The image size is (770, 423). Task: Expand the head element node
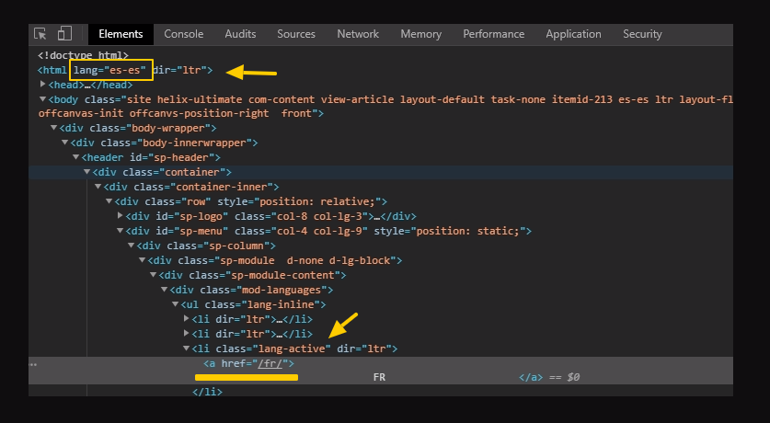pyautogui.click(x=42, y=85)
